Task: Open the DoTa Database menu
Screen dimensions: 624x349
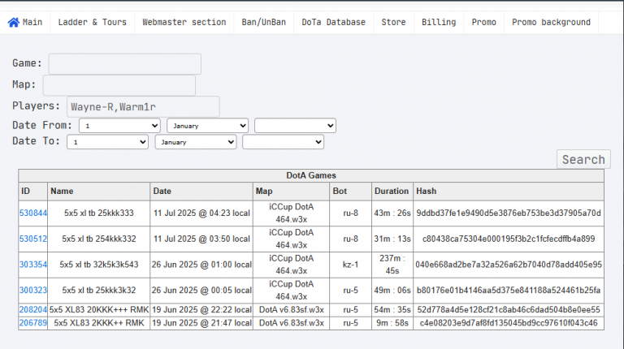Action: [x=333, y=22]
